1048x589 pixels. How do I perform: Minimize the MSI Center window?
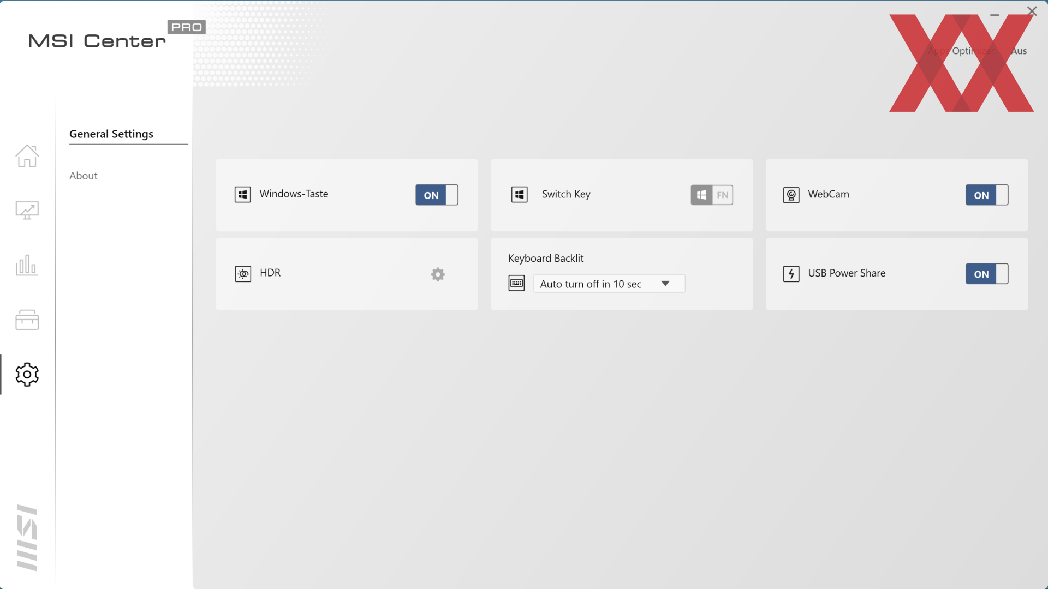pos(995,15)
